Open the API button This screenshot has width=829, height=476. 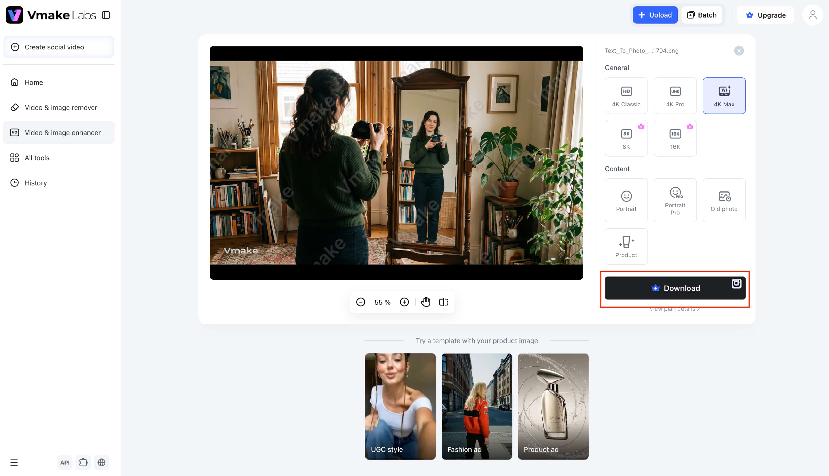click(65, 463)
